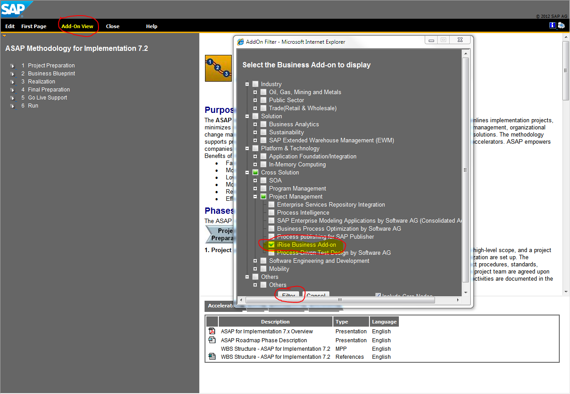Collapse the Cross Solution tree node

[x=247, y=172]
